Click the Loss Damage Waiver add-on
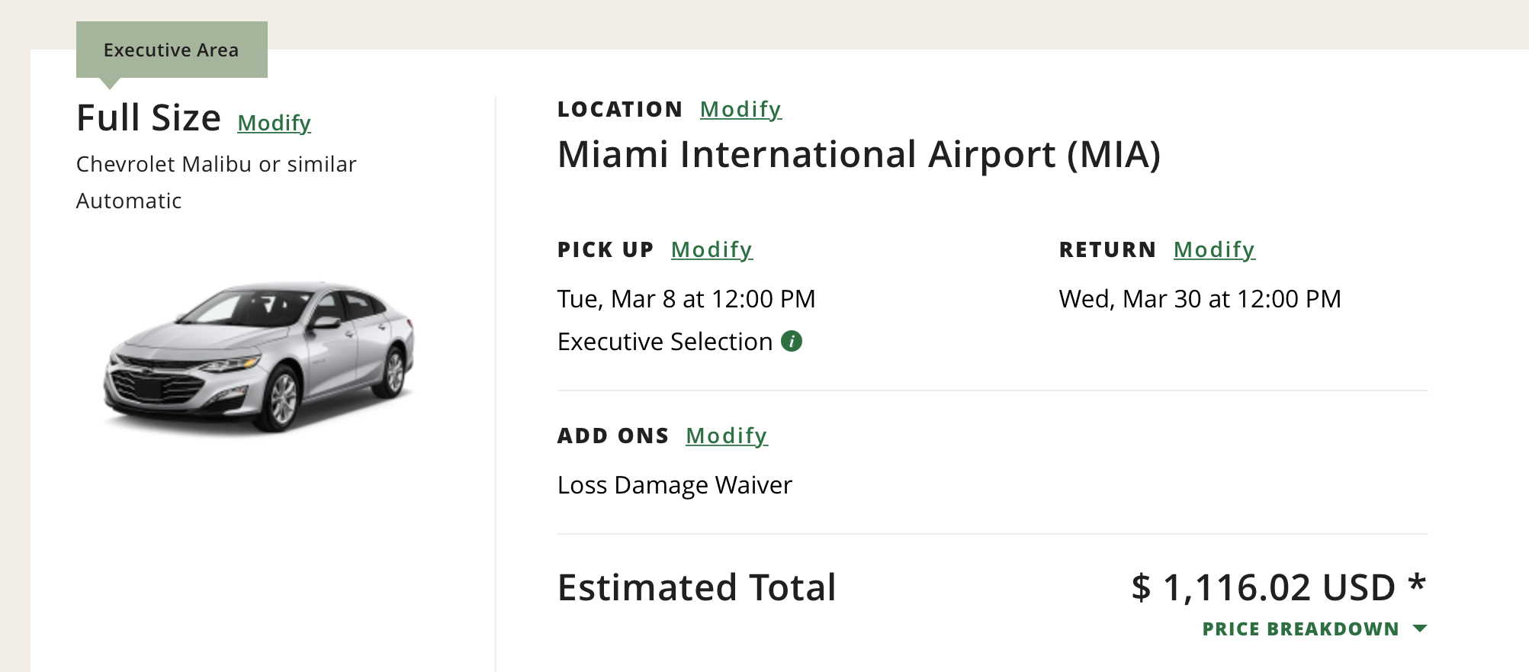Screen dimensions: 1529x672 pos(675,485)
